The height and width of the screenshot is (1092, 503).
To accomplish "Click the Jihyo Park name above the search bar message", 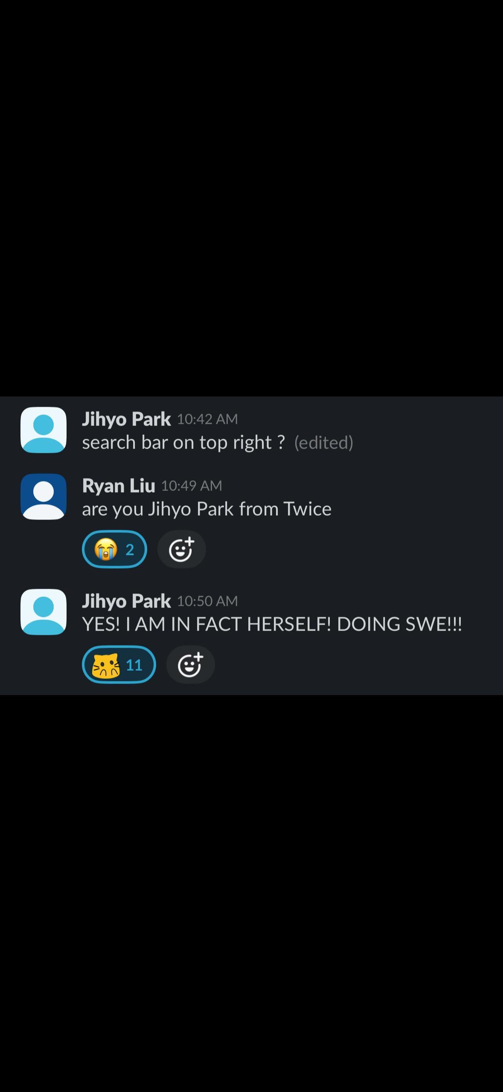I will click(126, 419).
